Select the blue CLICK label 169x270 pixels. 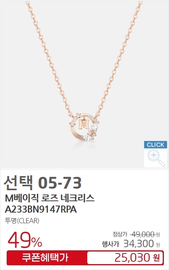[x=156, y=145]
